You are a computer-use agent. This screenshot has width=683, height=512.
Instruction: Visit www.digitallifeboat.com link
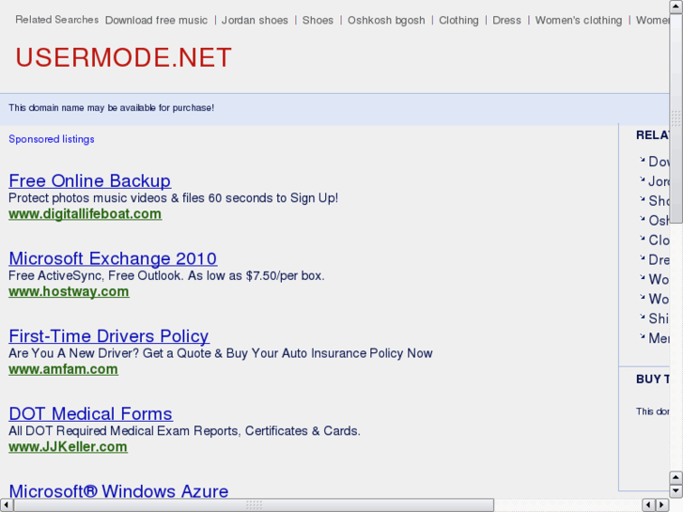click(85, 214)
